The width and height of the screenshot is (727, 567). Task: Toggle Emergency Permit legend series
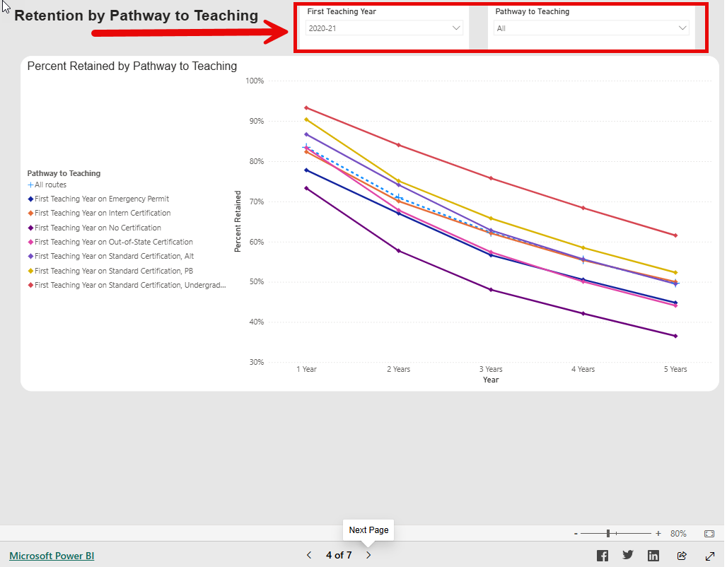101,199
